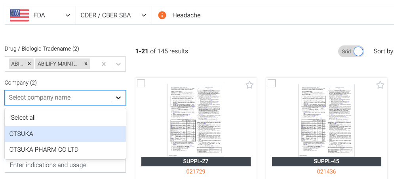This screenshot has height=179, width=394.
Task: Open the CDER / CBER SBA dropdown
Action: click(114, 15)
